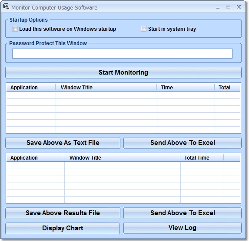Viewport: 249px width, 242px height.
Task: Send lower results list to Excel
Action: coord(183,213)
